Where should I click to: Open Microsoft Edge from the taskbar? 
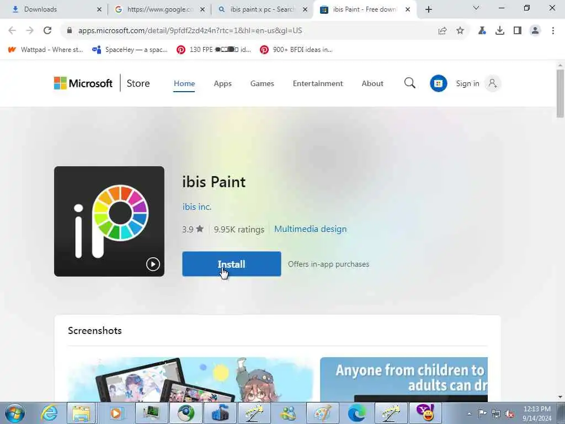point(357,413)
